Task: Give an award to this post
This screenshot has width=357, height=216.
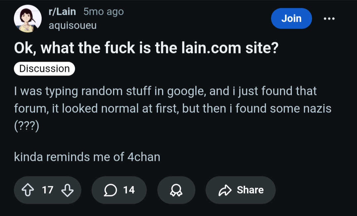Action: pyautogui.click(x=176, y=190)
